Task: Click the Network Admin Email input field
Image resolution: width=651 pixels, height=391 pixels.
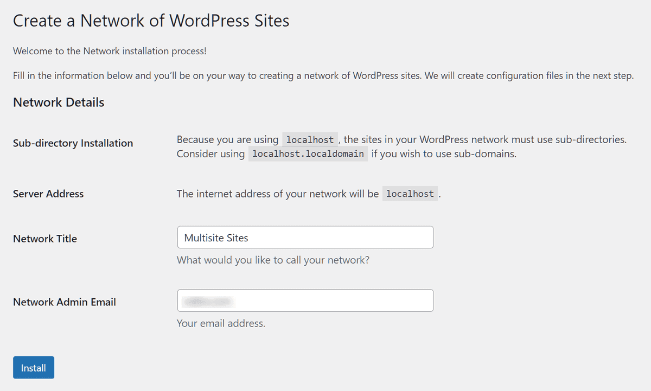Action: (x=304, y=300)
